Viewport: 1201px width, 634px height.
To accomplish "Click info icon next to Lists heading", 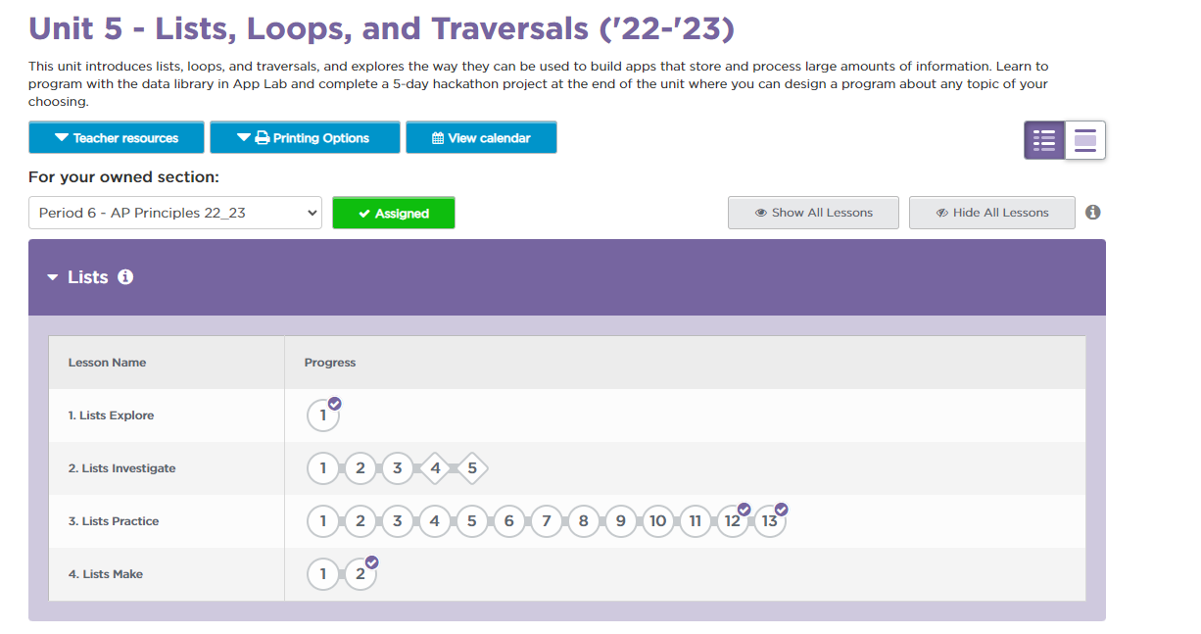I will 125,277.
